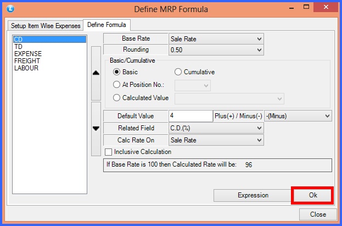
Task: Move selected item up with up arrow
Action: click(96, 73)
